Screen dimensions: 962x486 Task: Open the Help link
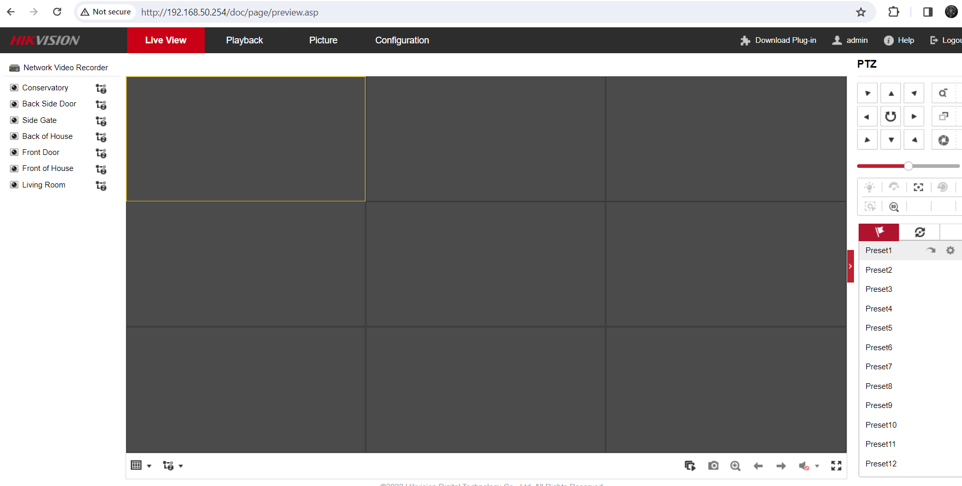[899, 40]
